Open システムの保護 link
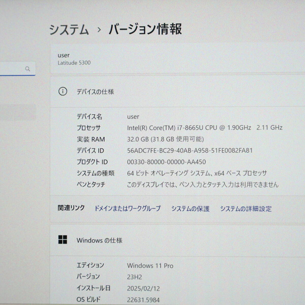305x305 pixels. (x=190, y=209)
